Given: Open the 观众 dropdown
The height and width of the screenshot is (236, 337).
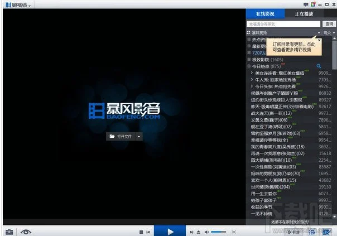Looking at the screenshot, I should tap(329, 33).
